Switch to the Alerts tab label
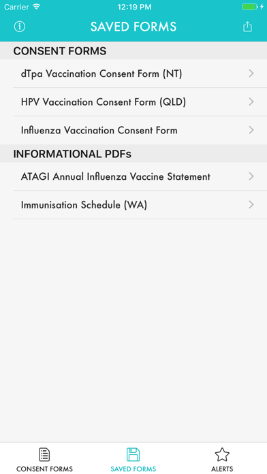267x474 pixels. point(222,469)
